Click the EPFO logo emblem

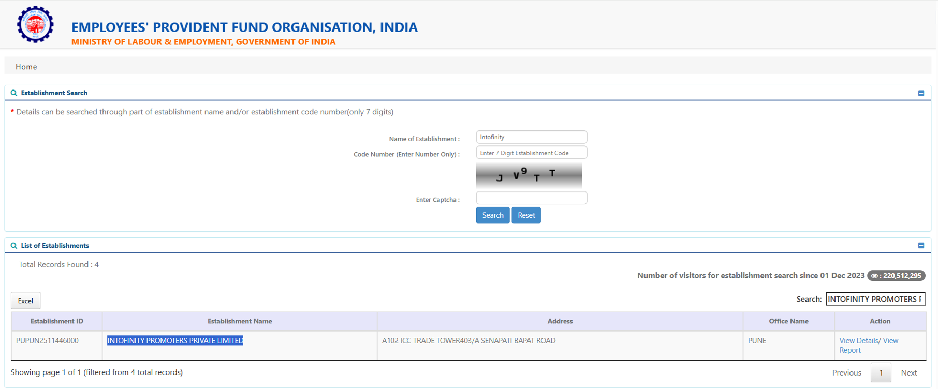pyautogui.click(x=35, y=25)
